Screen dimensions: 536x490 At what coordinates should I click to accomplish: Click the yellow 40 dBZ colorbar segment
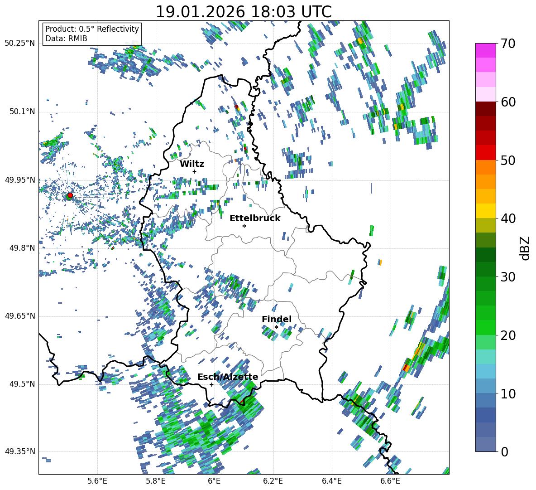[485, 211]
